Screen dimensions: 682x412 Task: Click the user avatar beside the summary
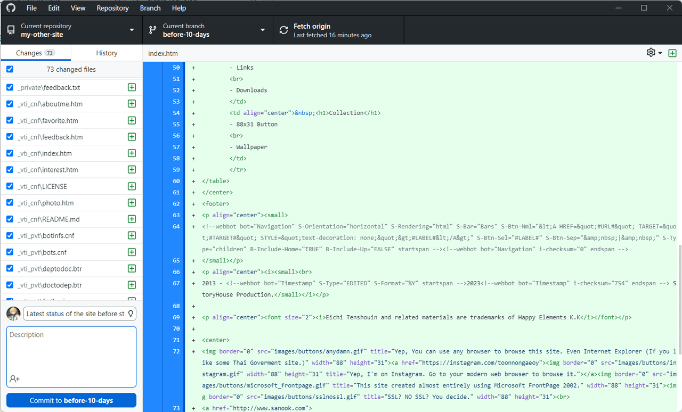coord(14,314)
